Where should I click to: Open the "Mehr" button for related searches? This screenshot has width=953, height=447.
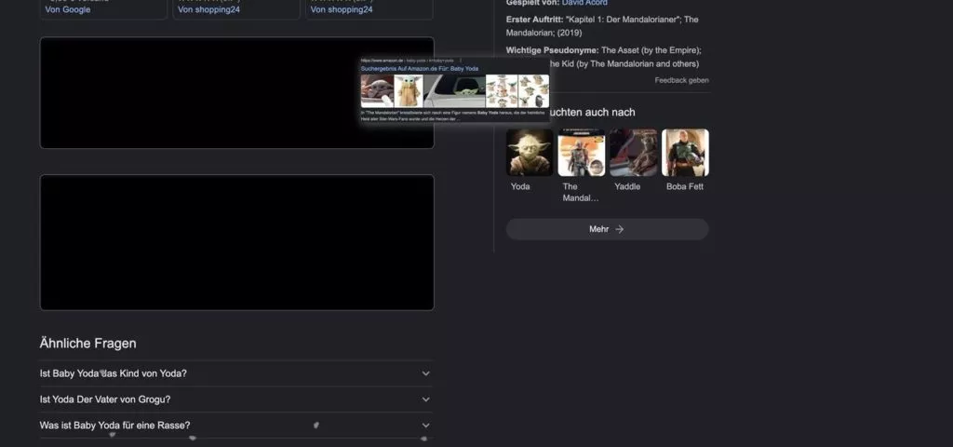coord(607,229)
